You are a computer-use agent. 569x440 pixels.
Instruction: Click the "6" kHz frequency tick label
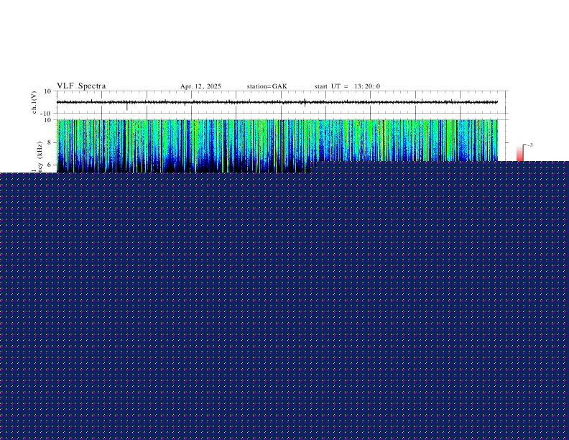(x=49, y=165)
